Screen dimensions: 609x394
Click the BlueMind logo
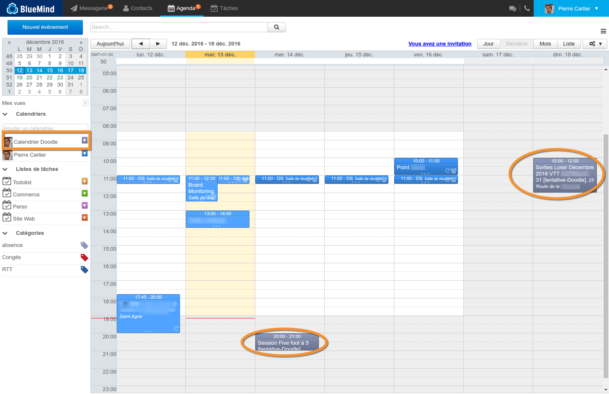tap(29, 8)
